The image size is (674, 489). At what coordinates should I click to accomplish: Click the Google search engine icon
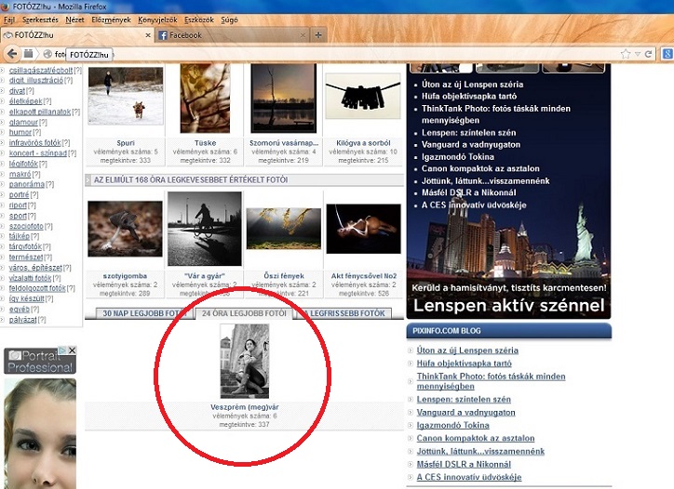point(667,54)
